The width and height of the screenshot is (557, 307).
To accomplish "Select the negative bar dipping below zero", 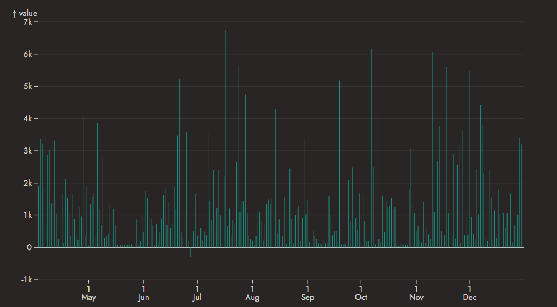I will tap(190, 252).
